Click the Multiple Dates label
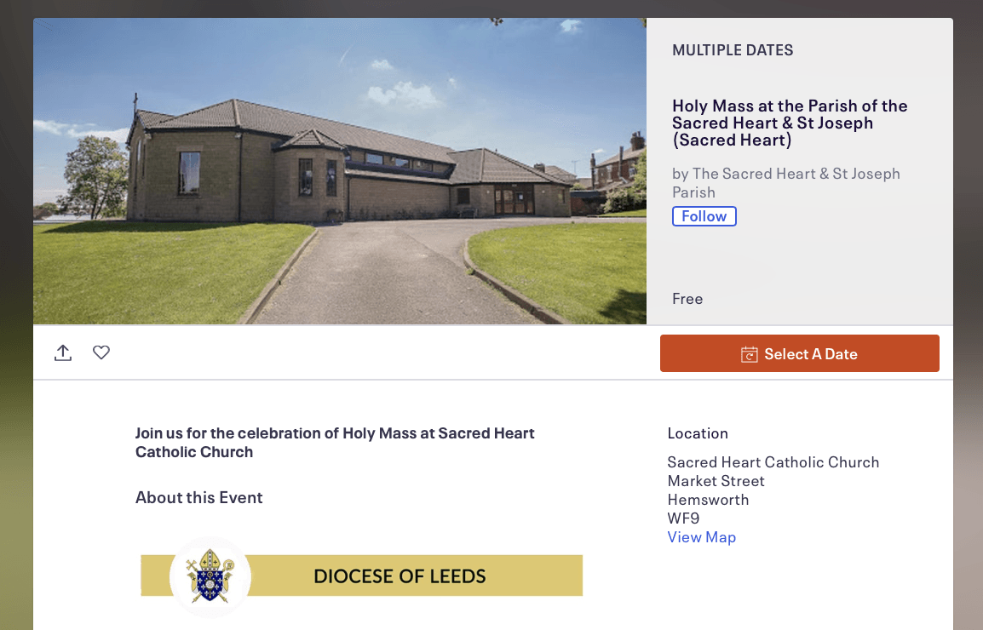The height and width of the screenshot is (630, 983). pyautogui.click(x=733, y=50)
